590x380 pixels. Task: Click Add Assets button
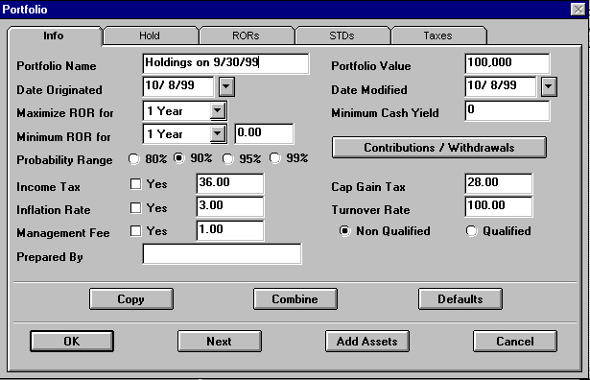367,342
